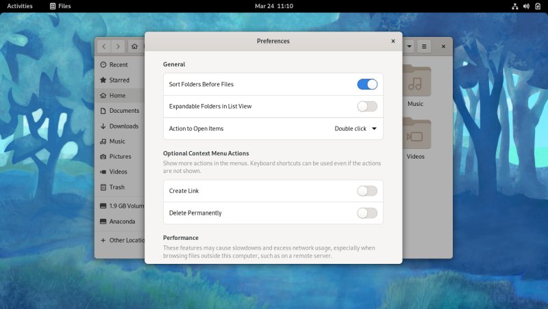Open Other Locations in the sidebar

pos(119,240)
